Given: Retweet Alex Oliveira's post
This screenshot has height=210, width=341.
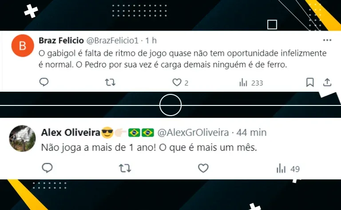Looking at the screenshot, I should (x=125, y=168).
